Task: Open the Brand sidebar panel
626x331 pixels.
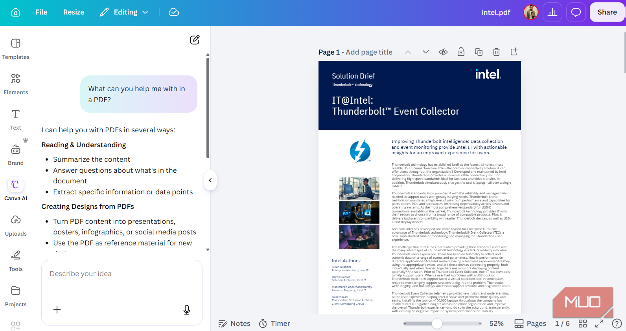Action: [16, 155]
